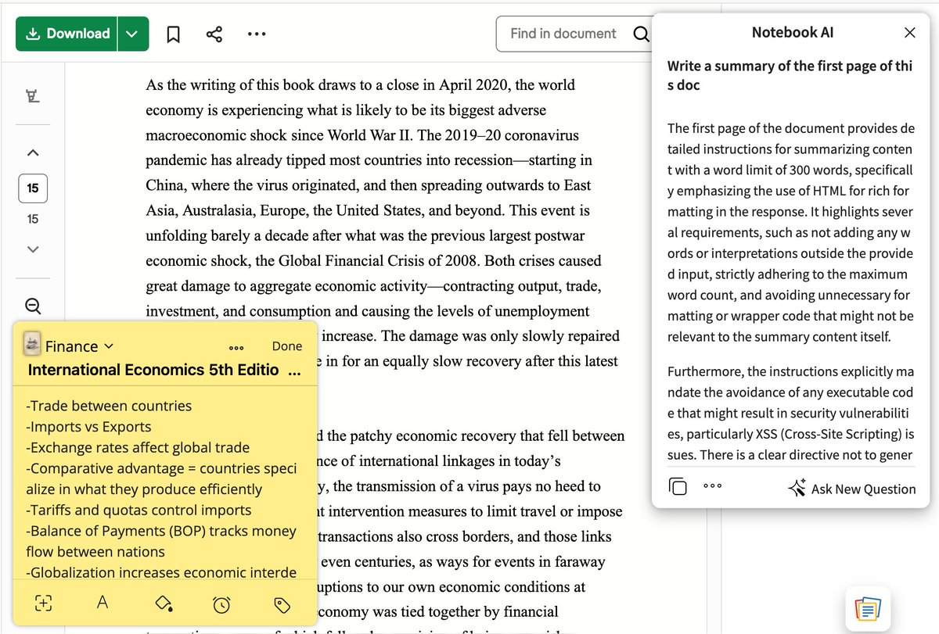The height and width of the screenshot is (634, 939).
Task: Open the Download options dropdown arrow
Action: click(133, 34)
